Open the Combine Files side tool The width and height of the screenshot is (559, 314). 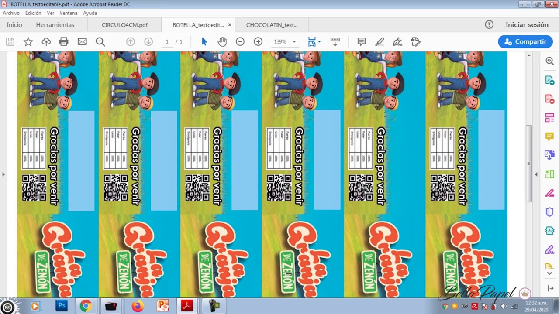coord(549,155)
